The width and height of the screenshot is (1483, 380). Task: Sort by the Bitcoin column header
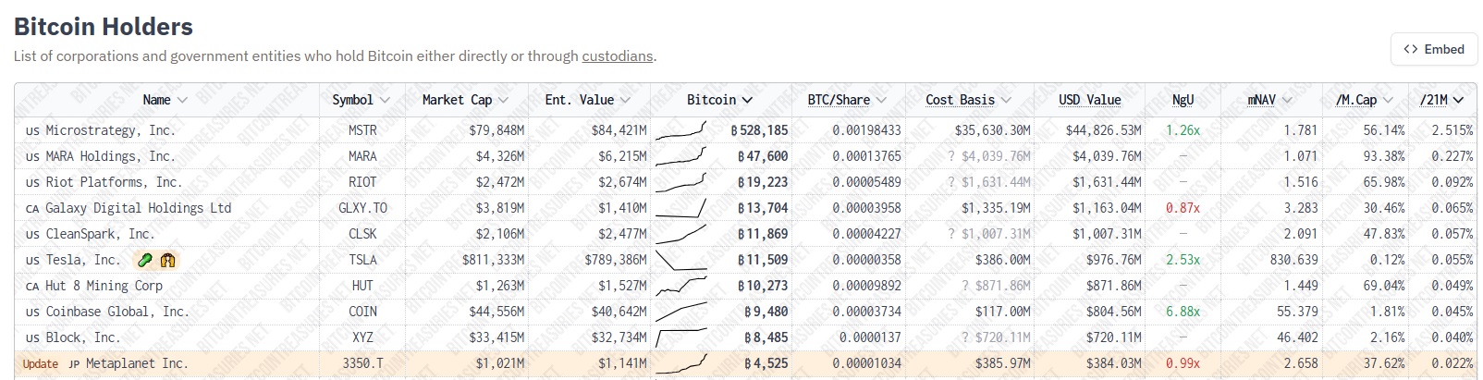pyautogui.click(x=719, y=100)
